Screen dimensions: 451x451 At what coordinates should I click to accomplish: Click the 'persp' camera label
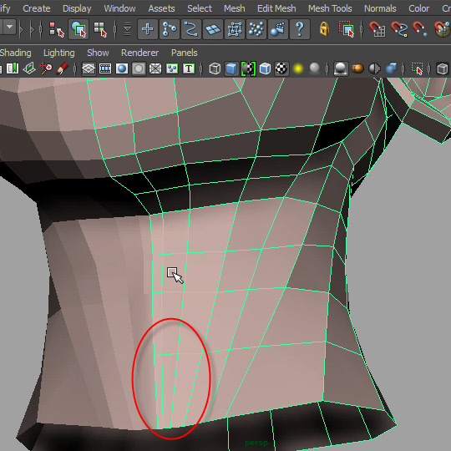point(256,443)
